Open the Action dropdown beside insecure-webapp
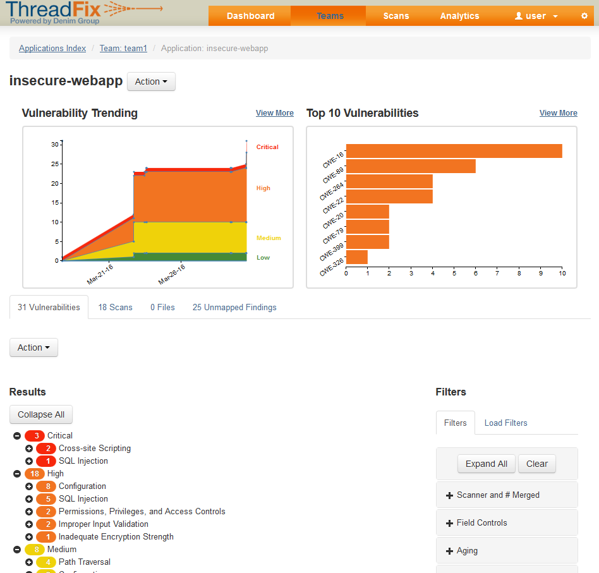Screen dimensions: 599x573 151,81
